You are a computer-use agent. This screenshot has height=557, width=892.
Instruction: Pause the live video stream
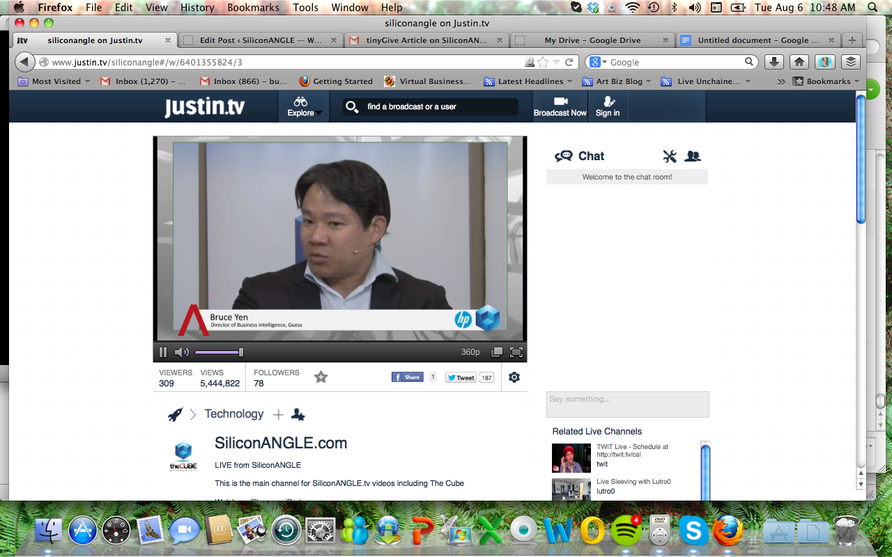[163, 352]
